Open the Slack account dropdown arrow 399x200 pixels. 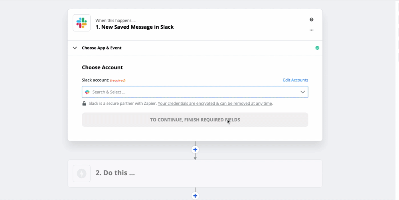[x=303, y=92]
